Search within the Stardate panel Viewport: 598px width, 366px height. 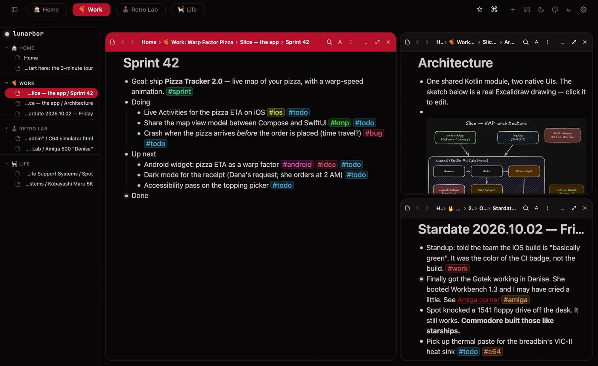pyautogui.click(x=526, y=208)
